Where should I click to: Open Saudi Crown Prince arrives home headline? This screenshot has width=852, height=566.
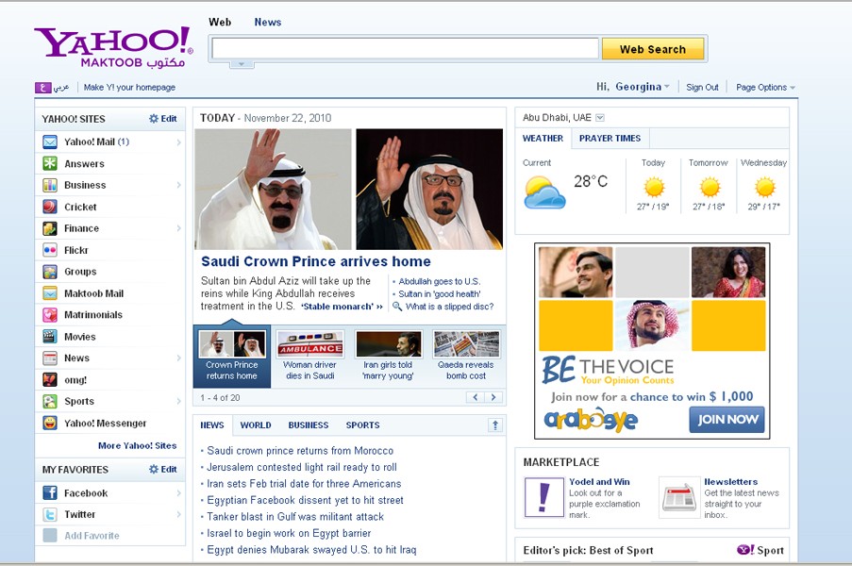tap(316, 262)
